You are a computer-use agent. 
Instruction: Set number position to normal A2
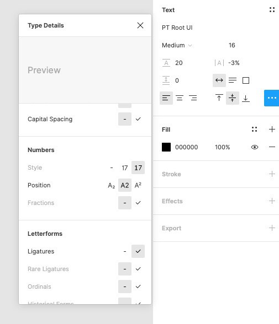(x=125, y=185)
